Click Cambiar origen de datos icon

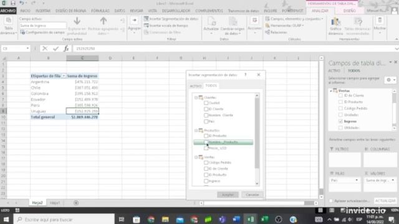click(233, 22)
